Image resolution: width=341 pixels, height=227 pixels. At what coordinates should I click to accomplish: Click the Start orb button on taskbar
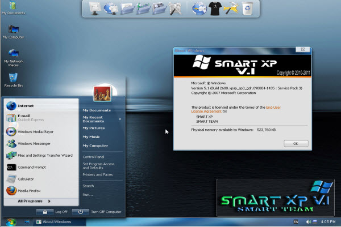tap(11, 222)
